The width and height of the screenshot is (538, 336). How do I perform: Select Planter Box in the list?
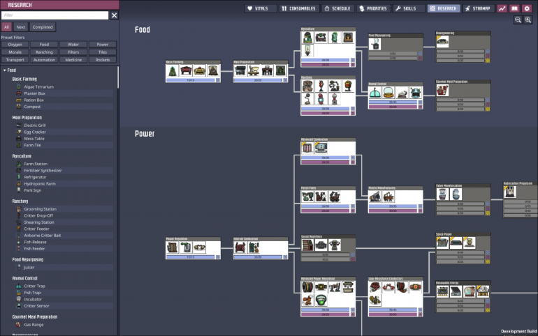pos(64,93)
